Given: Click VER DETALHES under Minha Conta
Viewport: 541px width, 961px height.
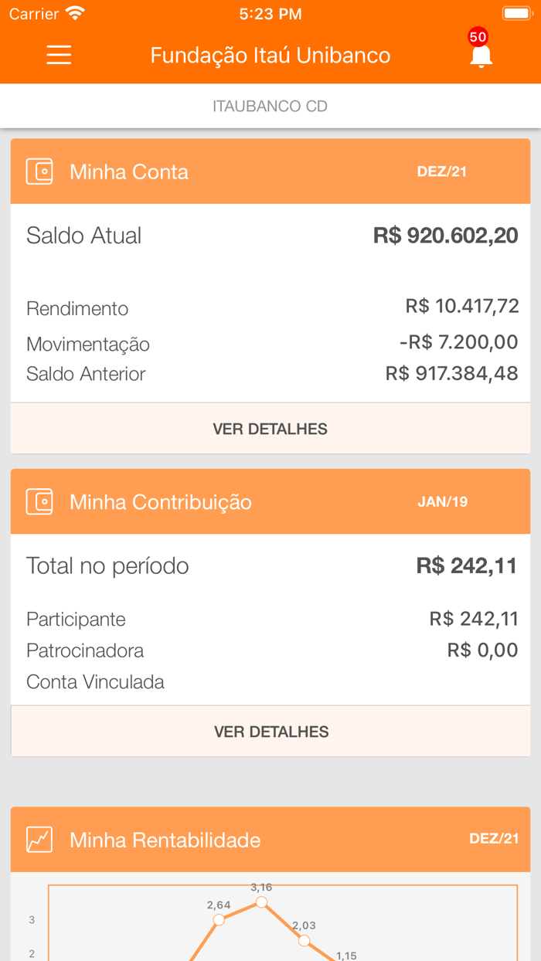Looking at the screenshot, I should [270, 428].
